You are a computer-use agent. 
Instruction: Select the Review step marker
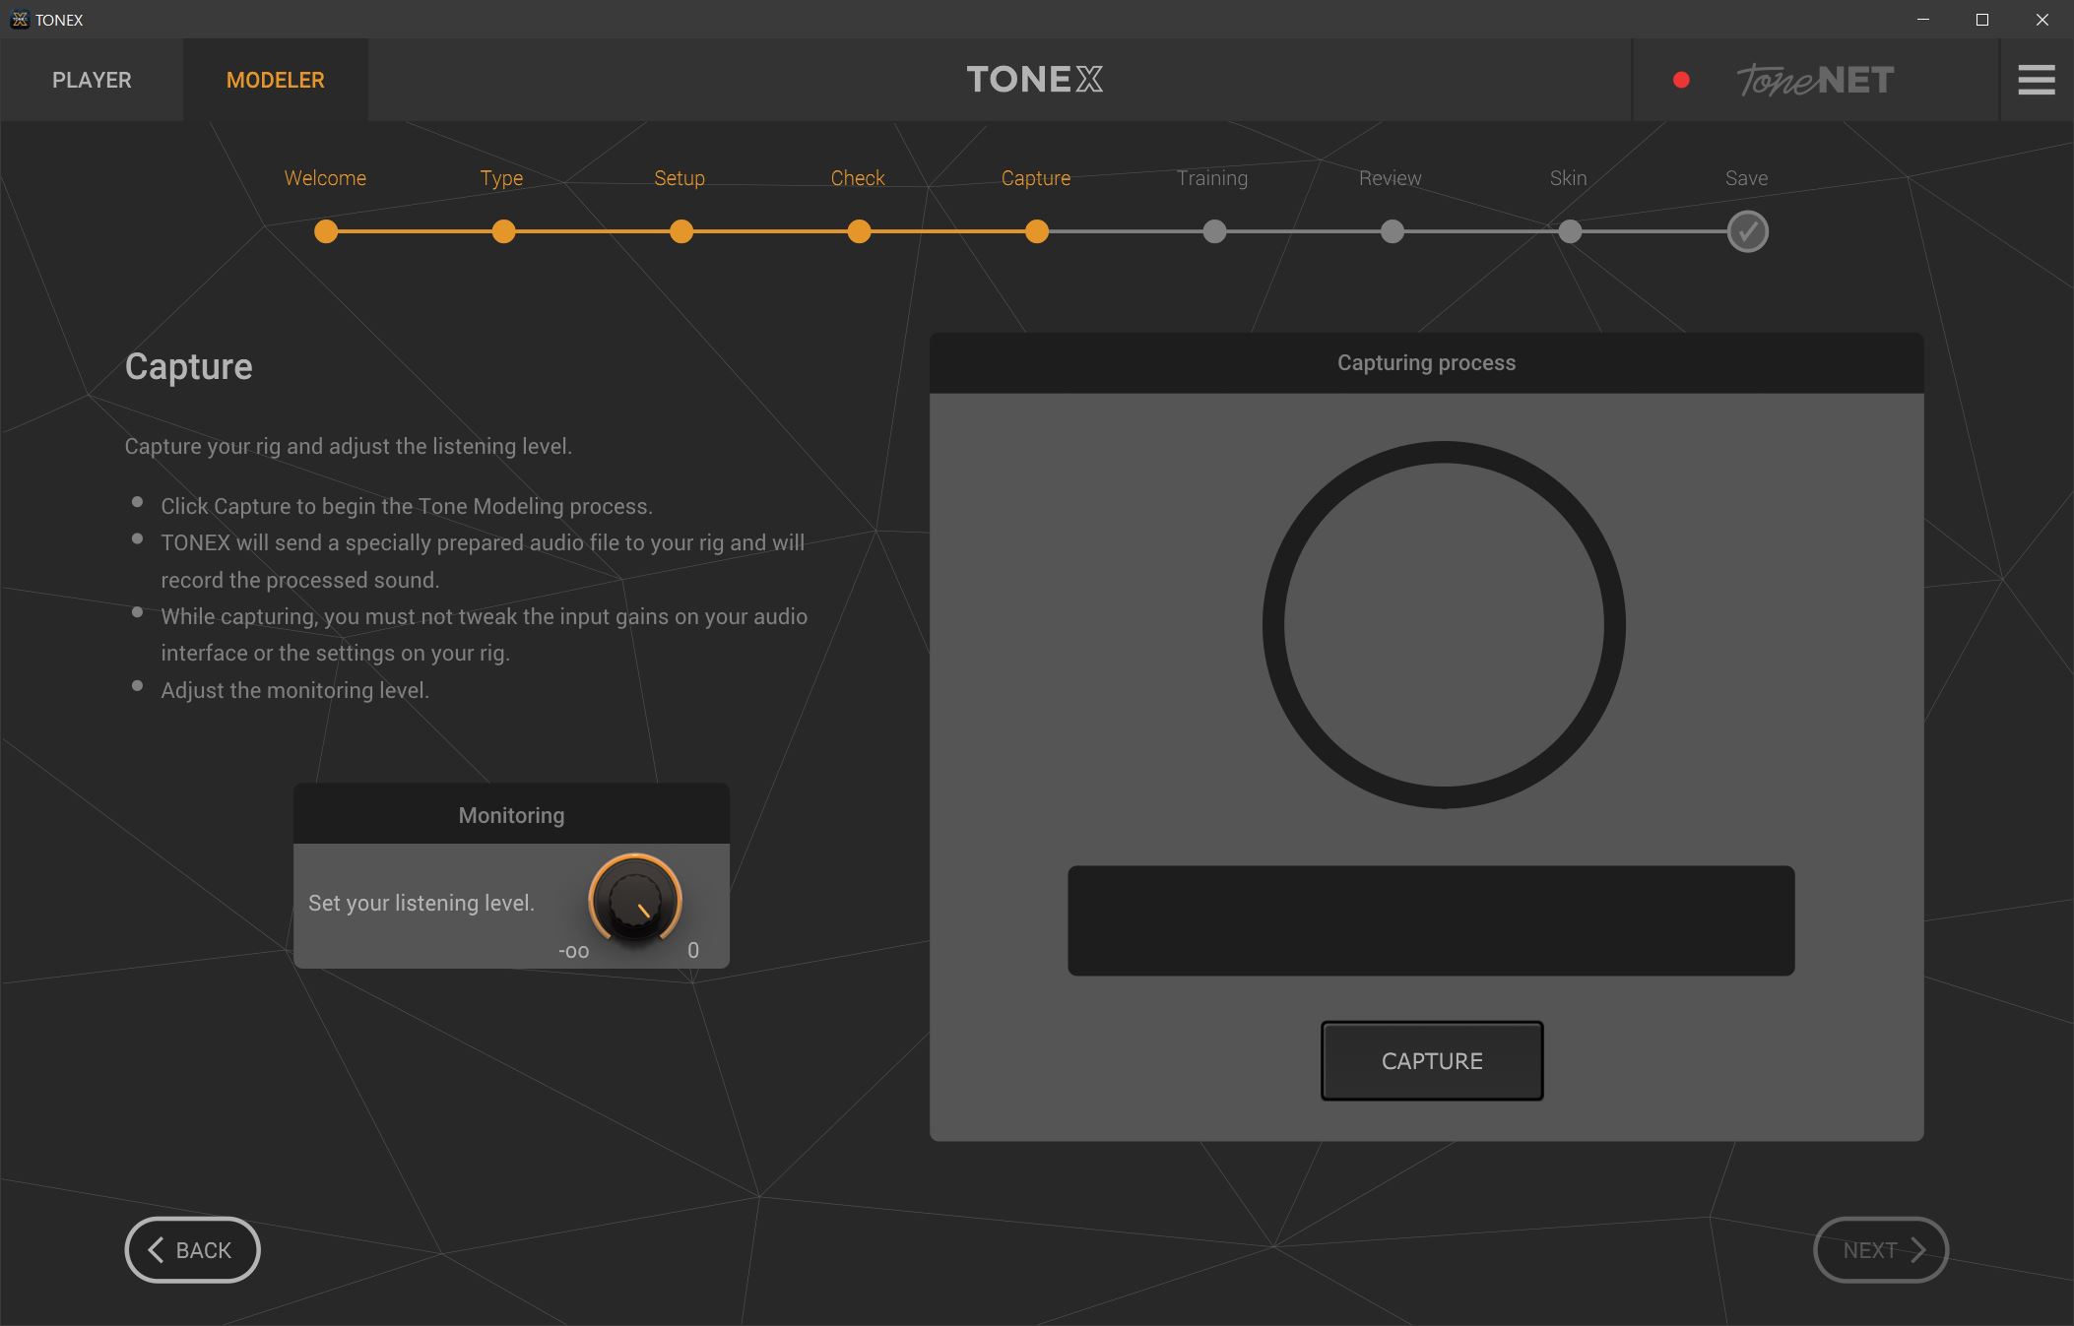[x=1392, y=232]
